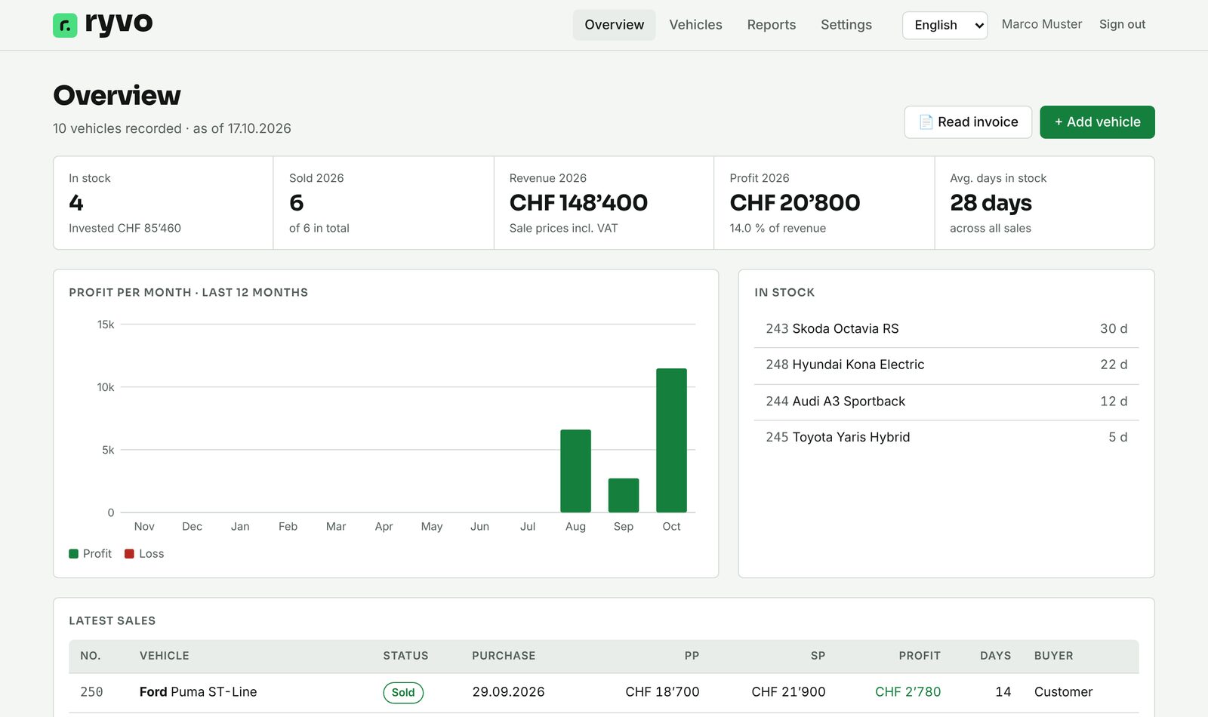Click the ryvo logo icon
The image size is (1208, 717).
pos(65,26)
